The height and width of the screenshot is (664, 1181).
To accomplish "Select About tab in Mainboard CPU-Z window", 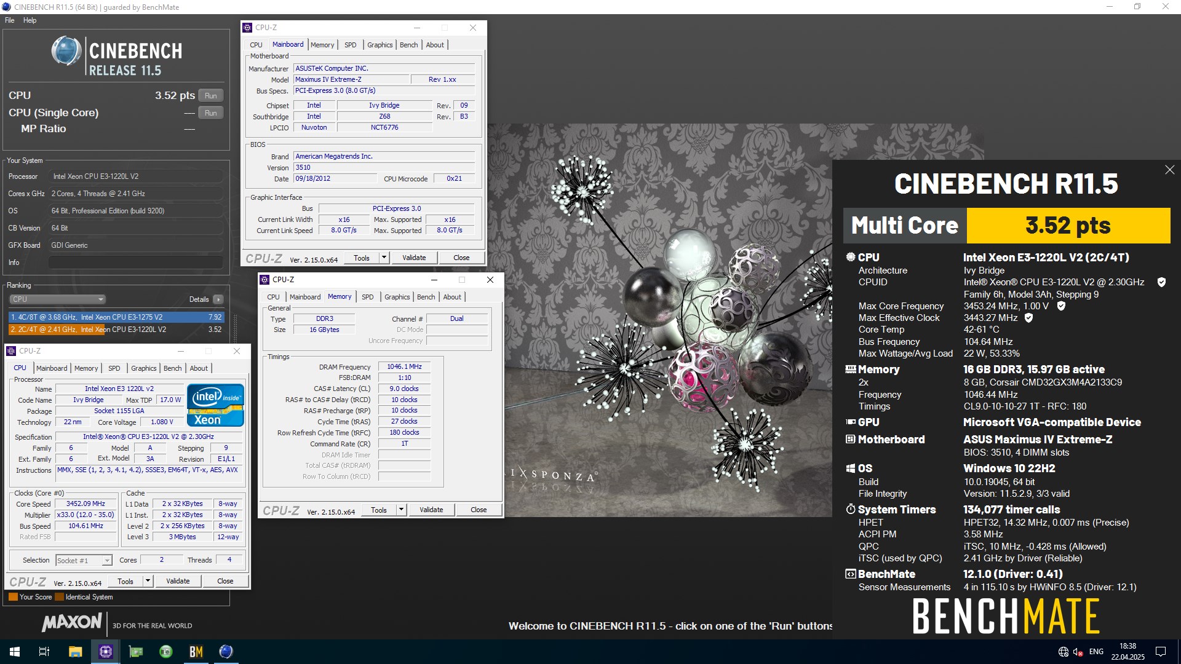I will (x=435, y=45).
